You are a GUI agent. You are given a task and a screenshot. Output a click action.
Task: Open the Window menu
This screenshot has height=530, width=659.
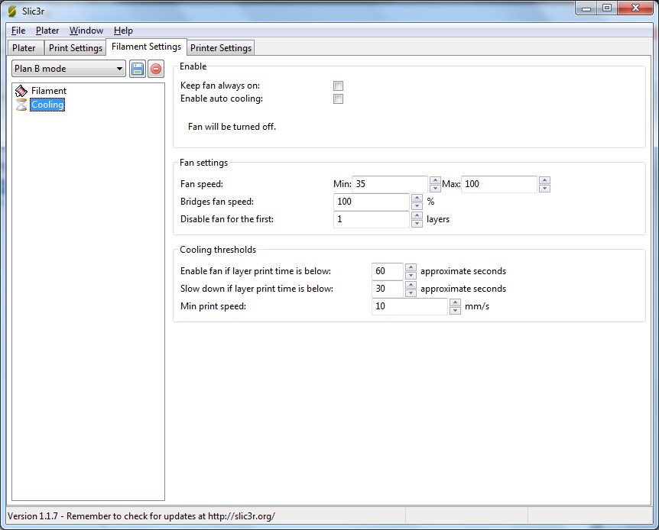(86, 31)
